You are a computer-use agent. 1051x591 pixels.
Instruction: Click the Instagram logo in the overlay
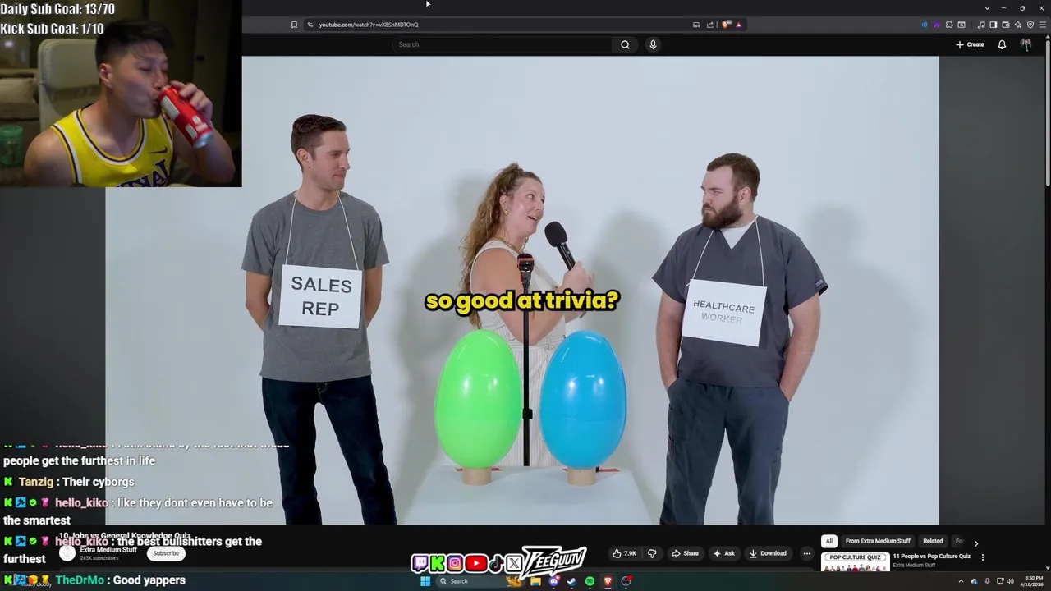pyautogui.click(x=455, y=563)
